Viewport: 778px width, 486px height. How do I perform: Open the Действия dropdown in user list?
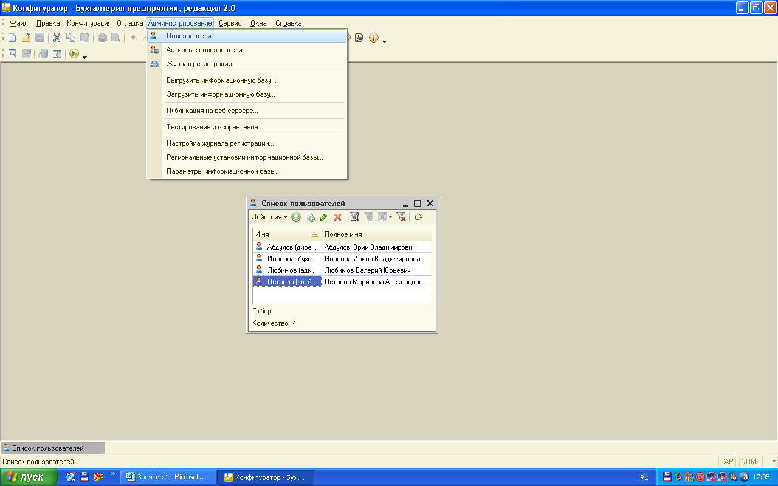(x=269, y=217)
